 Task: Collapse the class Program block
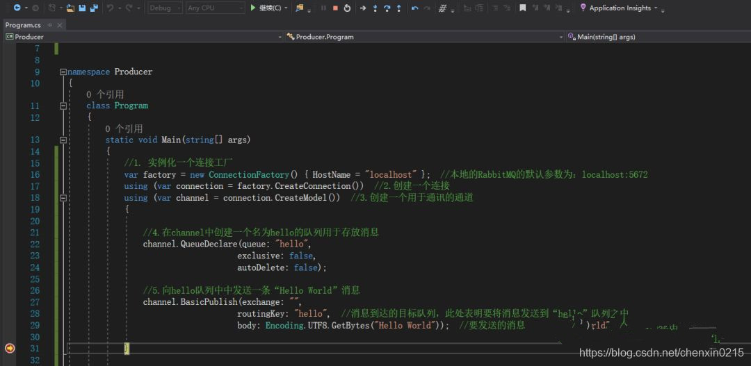[63, 106]
